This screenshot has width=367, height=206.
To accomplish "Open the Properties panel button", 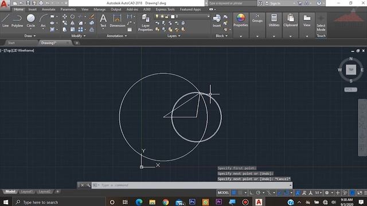I will tap(241, 21).
